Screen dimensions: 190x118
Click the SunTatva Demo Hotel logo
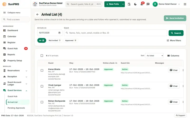pos(35,4)
